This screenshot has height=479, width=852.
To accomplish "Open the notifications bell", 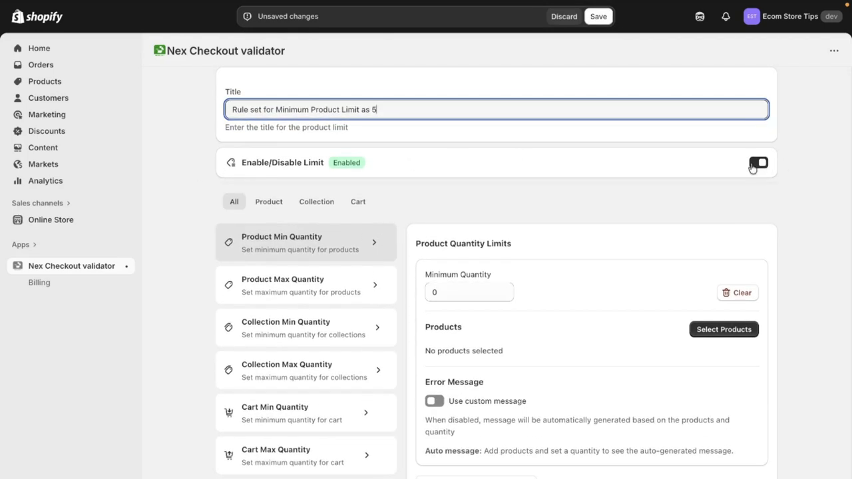I will 726,17.
